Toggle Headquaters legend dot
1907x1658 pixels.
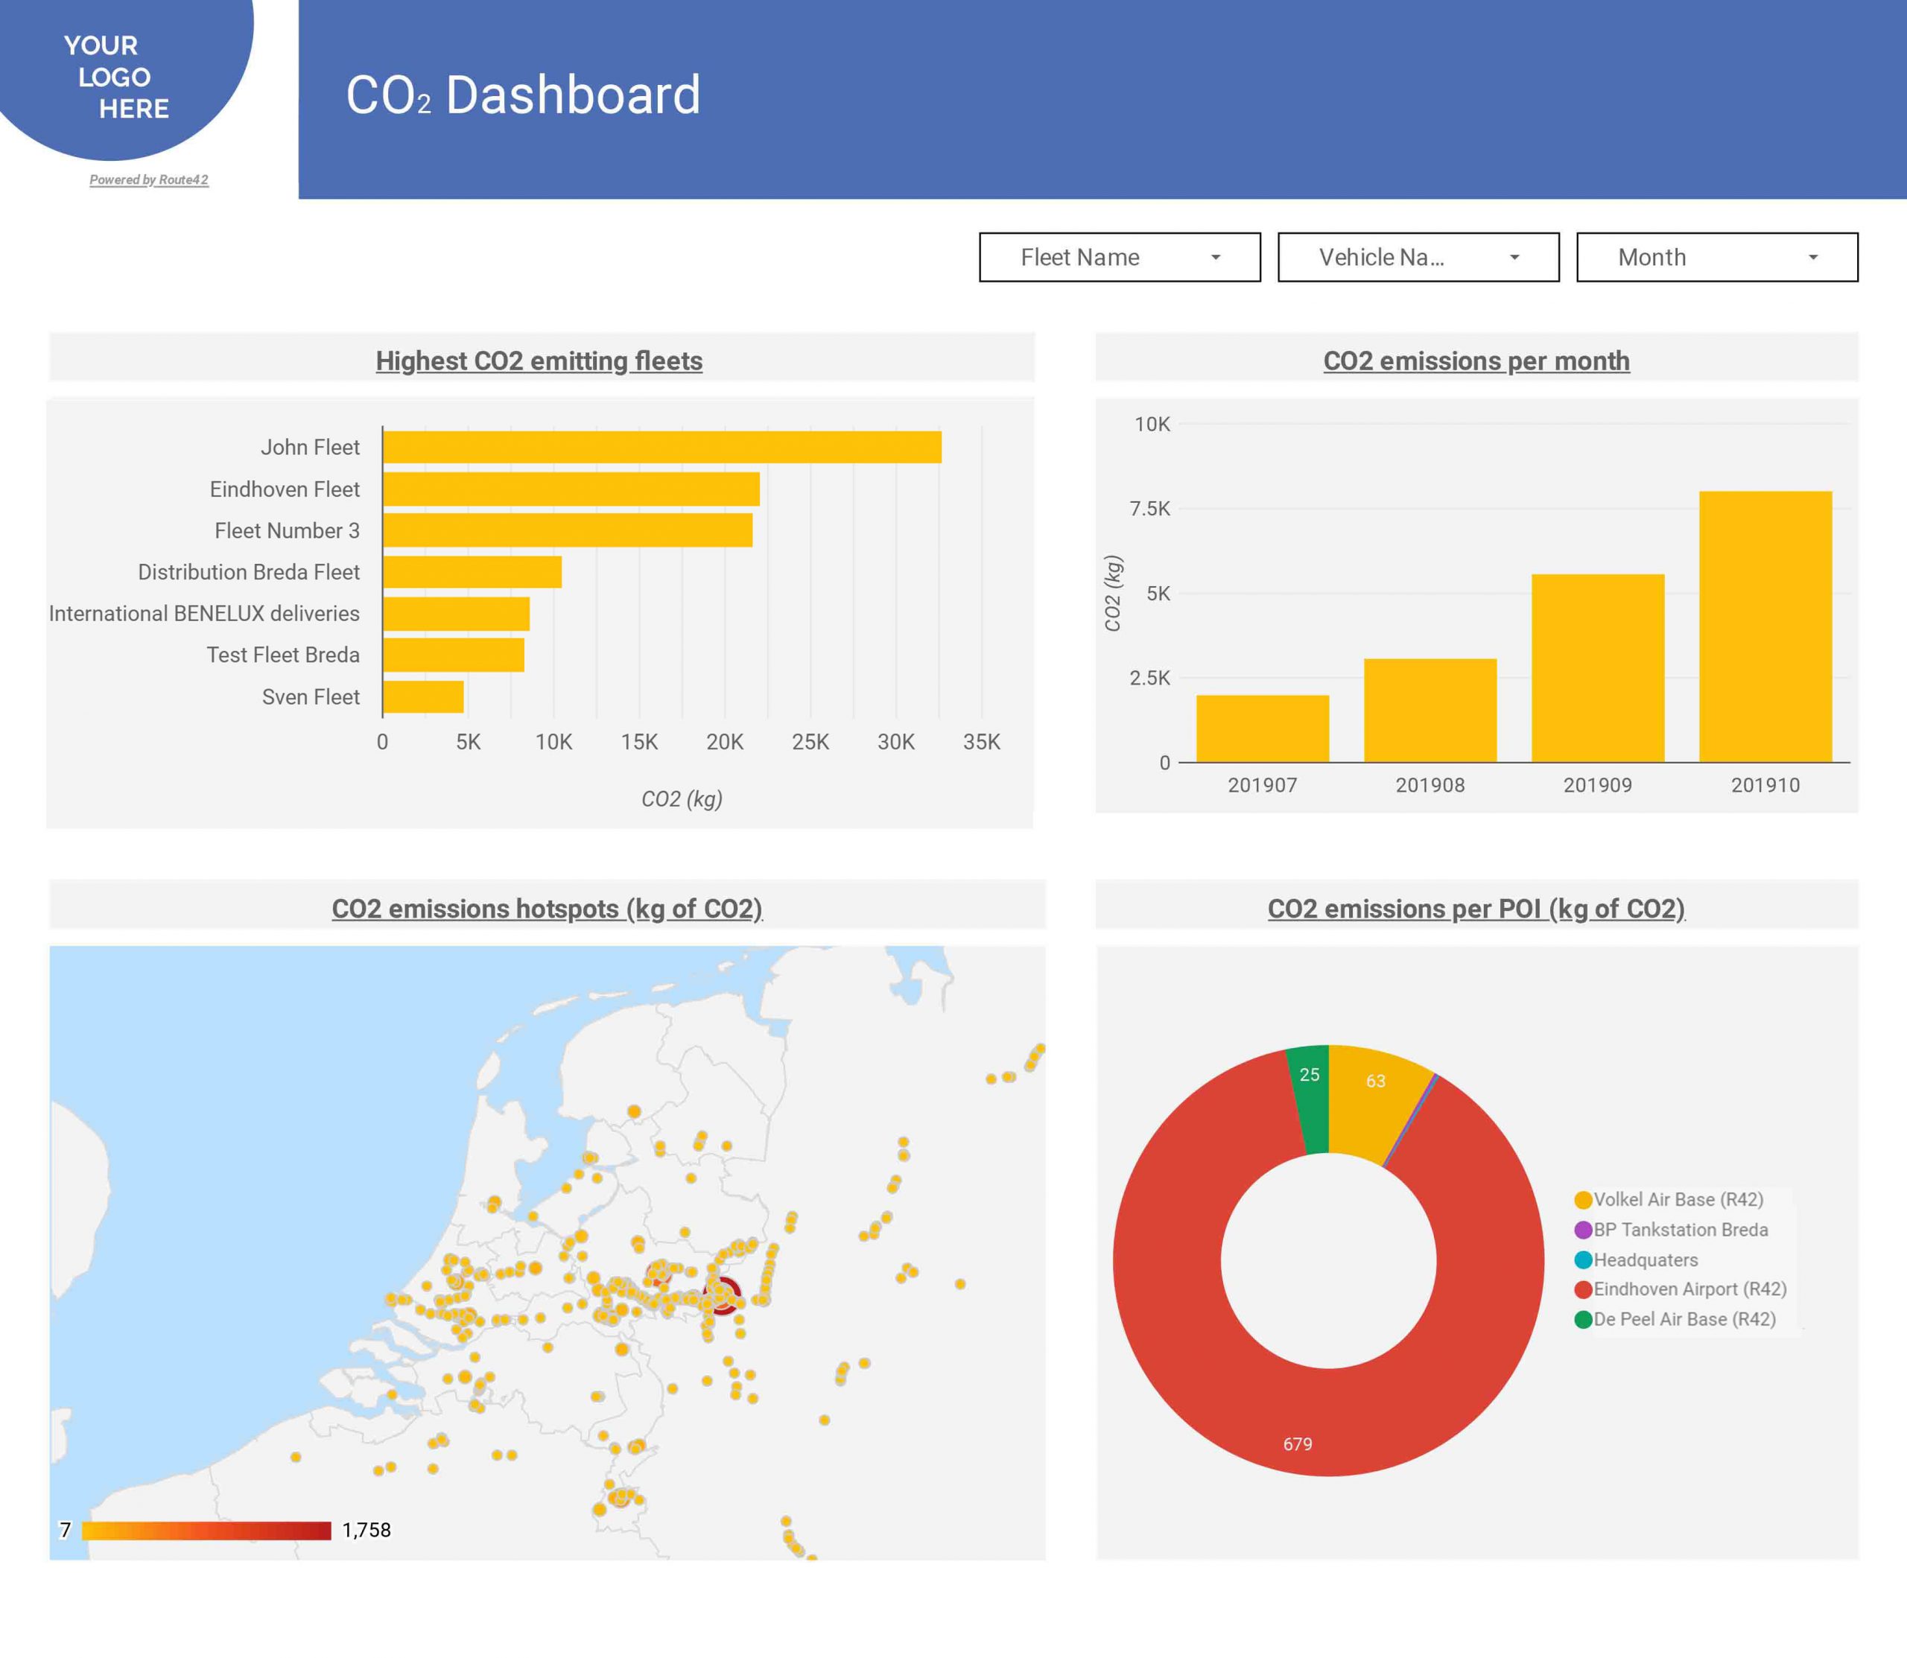[x=1582, y=1260]
